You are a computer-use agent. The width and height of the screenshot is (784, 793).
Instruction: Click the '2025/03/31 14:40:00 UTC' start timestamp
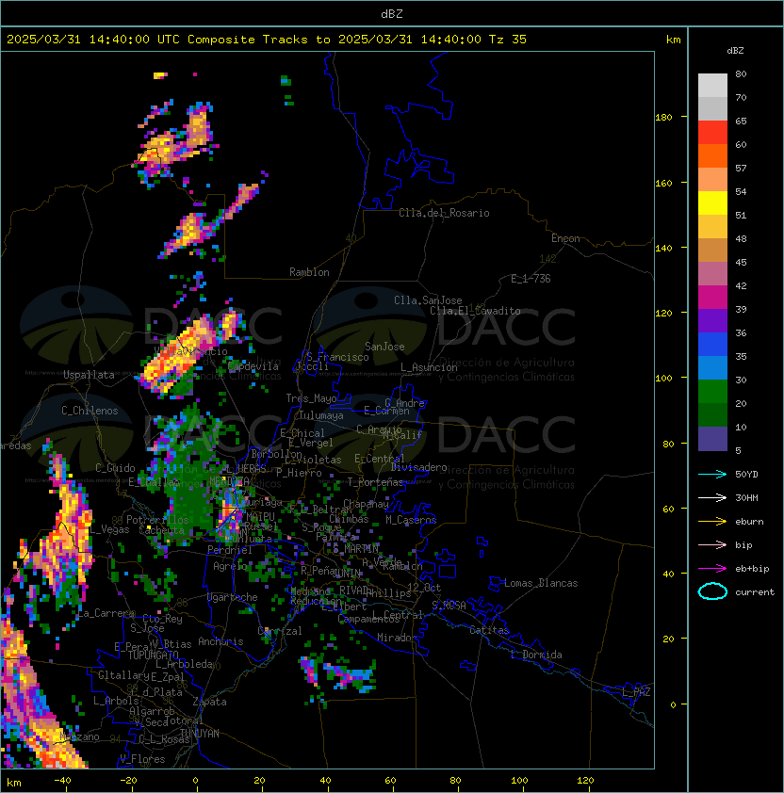tap(92, 40)
